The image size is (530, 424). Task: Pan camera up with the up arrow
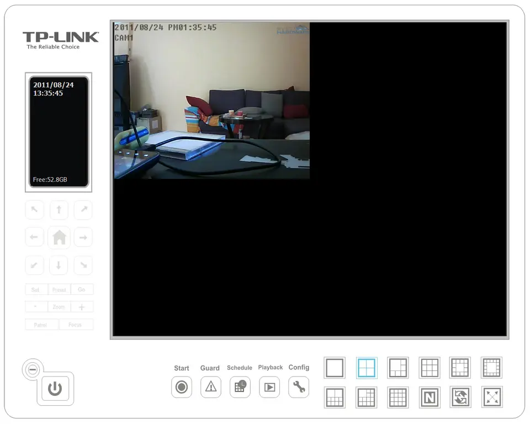(x=59, y=210)
